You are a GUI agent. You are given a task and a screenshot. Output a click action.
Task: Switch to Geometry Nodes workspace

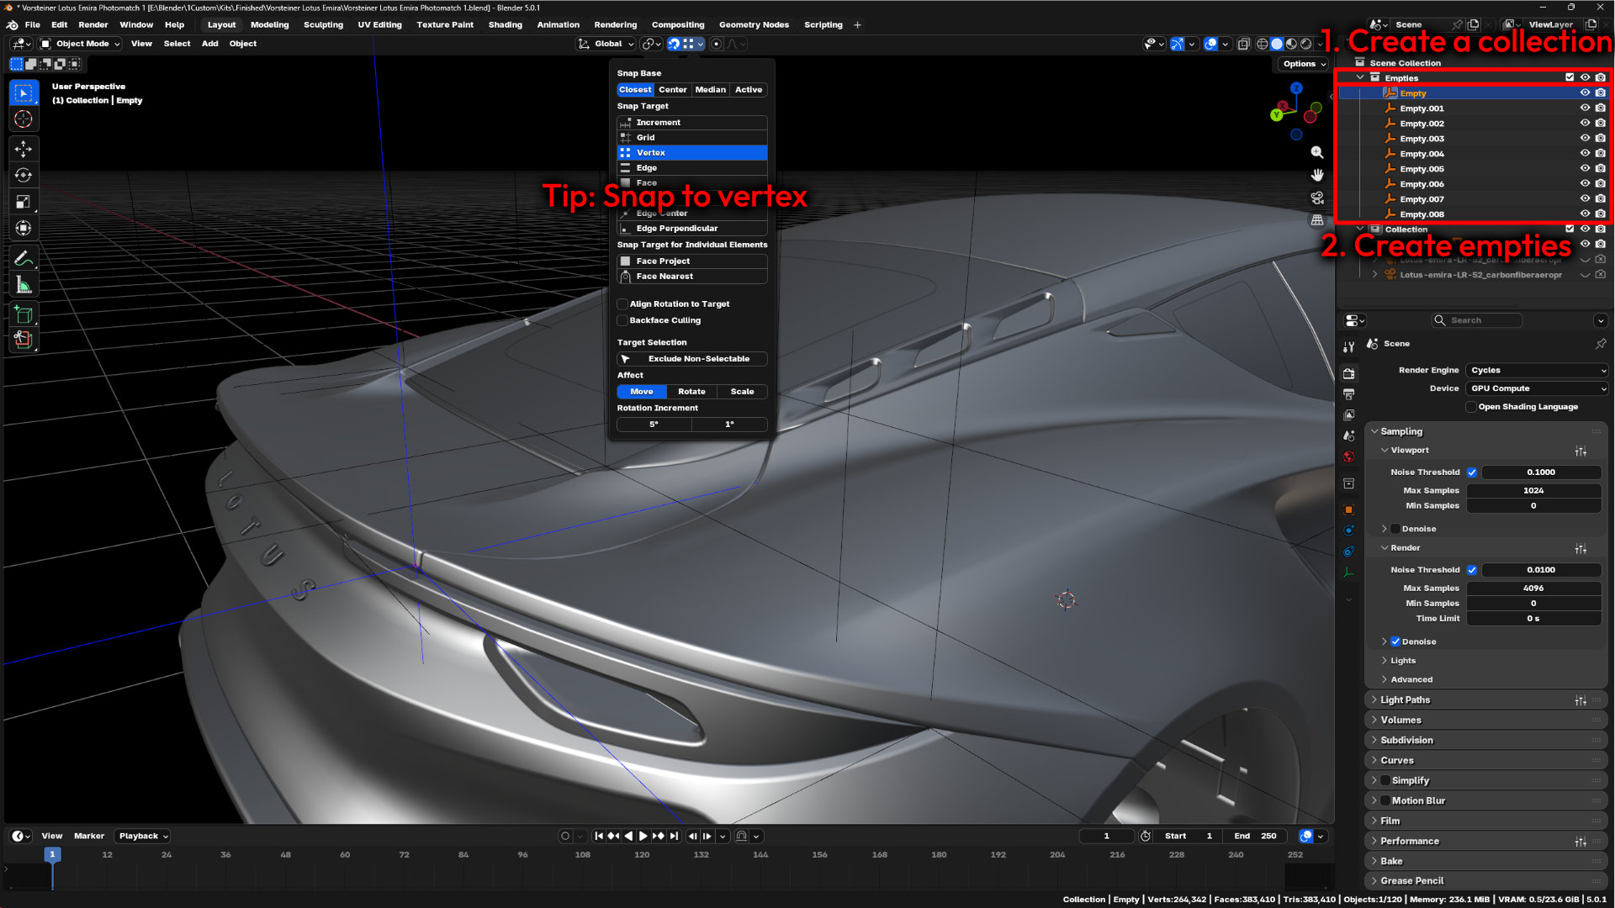pyautogui.click(x=754, y=24)
